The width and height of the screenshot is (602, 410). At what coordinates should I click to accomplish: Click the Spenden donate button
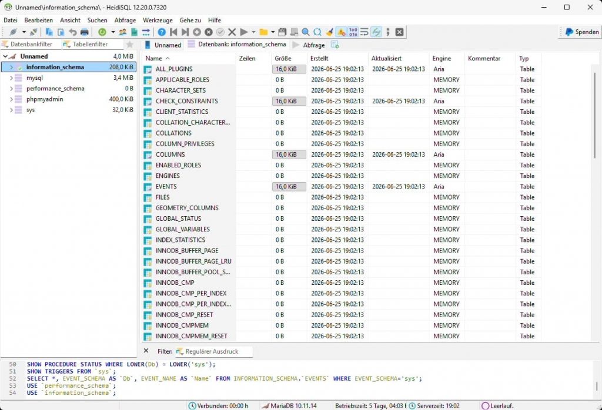[581, 32]
